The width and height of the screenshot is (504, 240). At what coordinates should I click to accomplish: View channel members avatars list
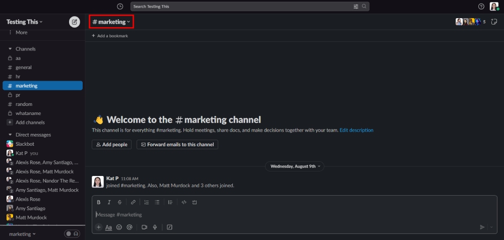pos(471,22)
